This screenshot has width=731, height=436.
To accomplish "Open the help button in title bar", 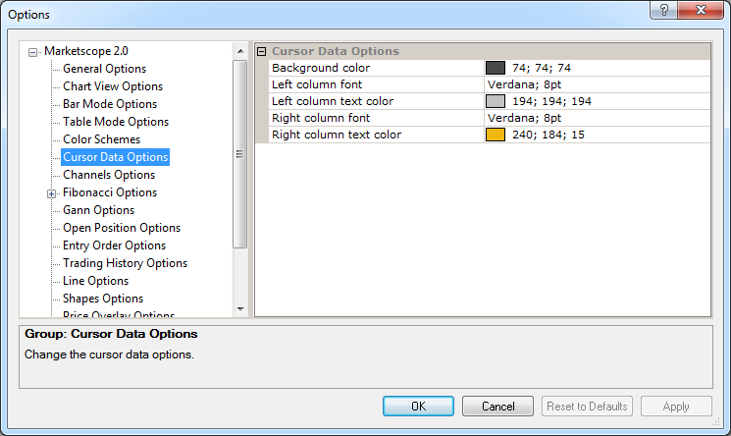I will pos(664,10).
